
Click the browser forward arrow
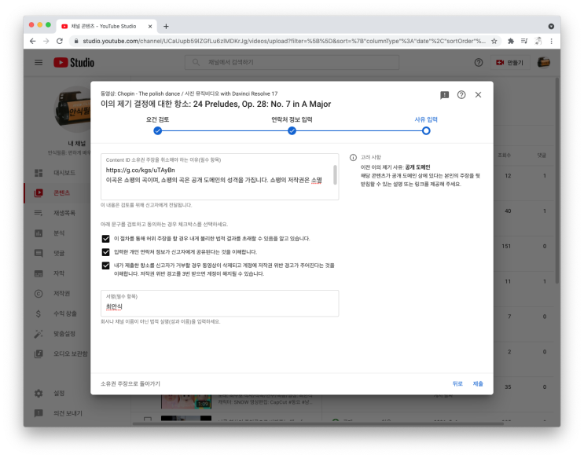46,41
